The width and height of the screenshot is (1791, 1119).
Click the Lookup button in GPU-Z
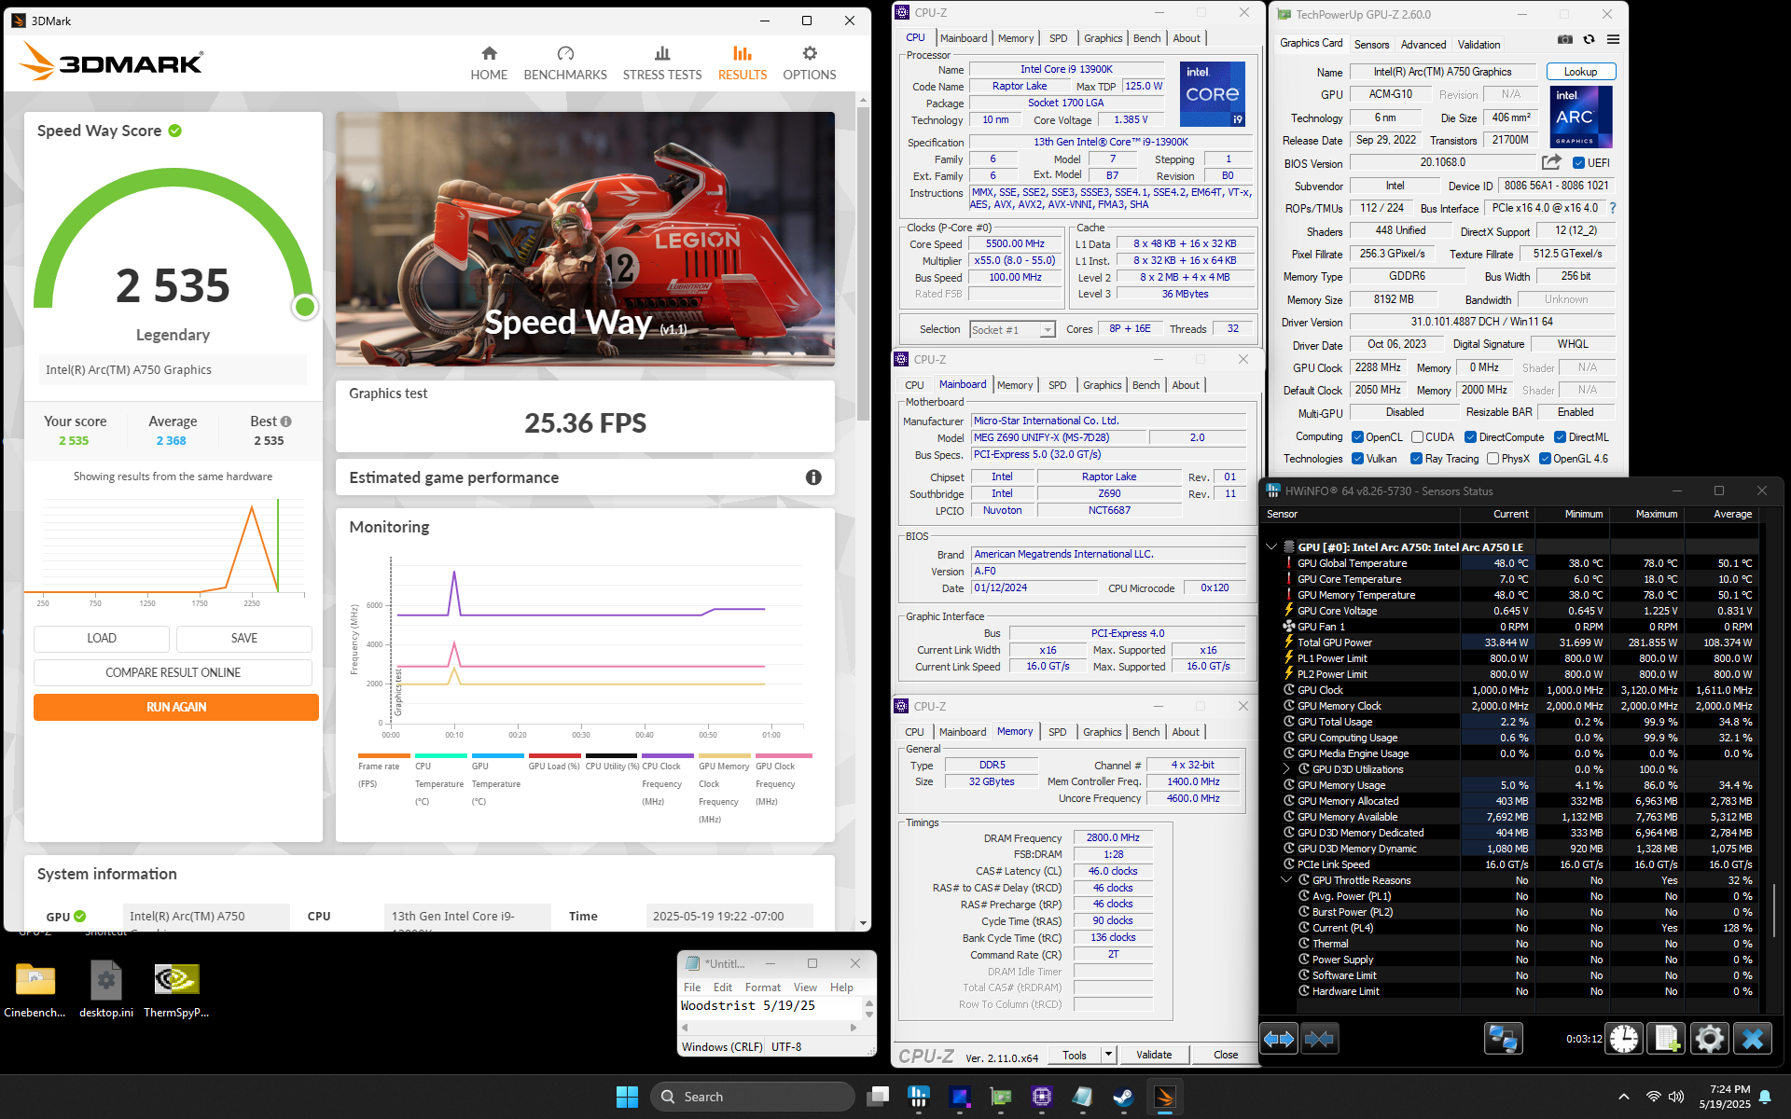pyautogui.click(x=1580, y=72)
